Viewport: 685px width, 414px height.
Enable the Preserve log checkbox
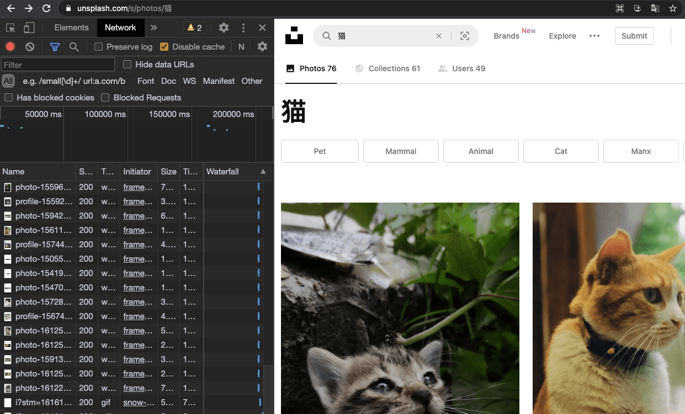(99, 47)
